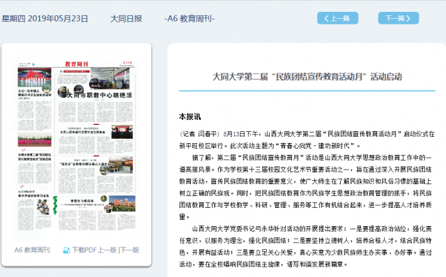The height and width of the screenshot is (277, 446).
Task: Open the newspaper page thumbnail headline 大同市职教中心晒绝活
Action: [99, 95]
